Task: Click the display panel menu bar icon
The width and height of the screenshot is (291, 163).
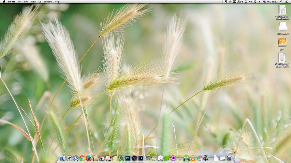Action: tap(235, 2)
